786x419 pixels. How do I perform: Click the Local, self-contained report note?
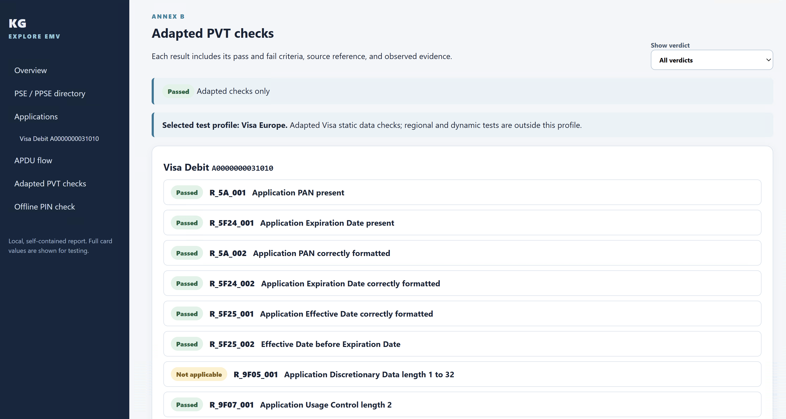point(60,246)
